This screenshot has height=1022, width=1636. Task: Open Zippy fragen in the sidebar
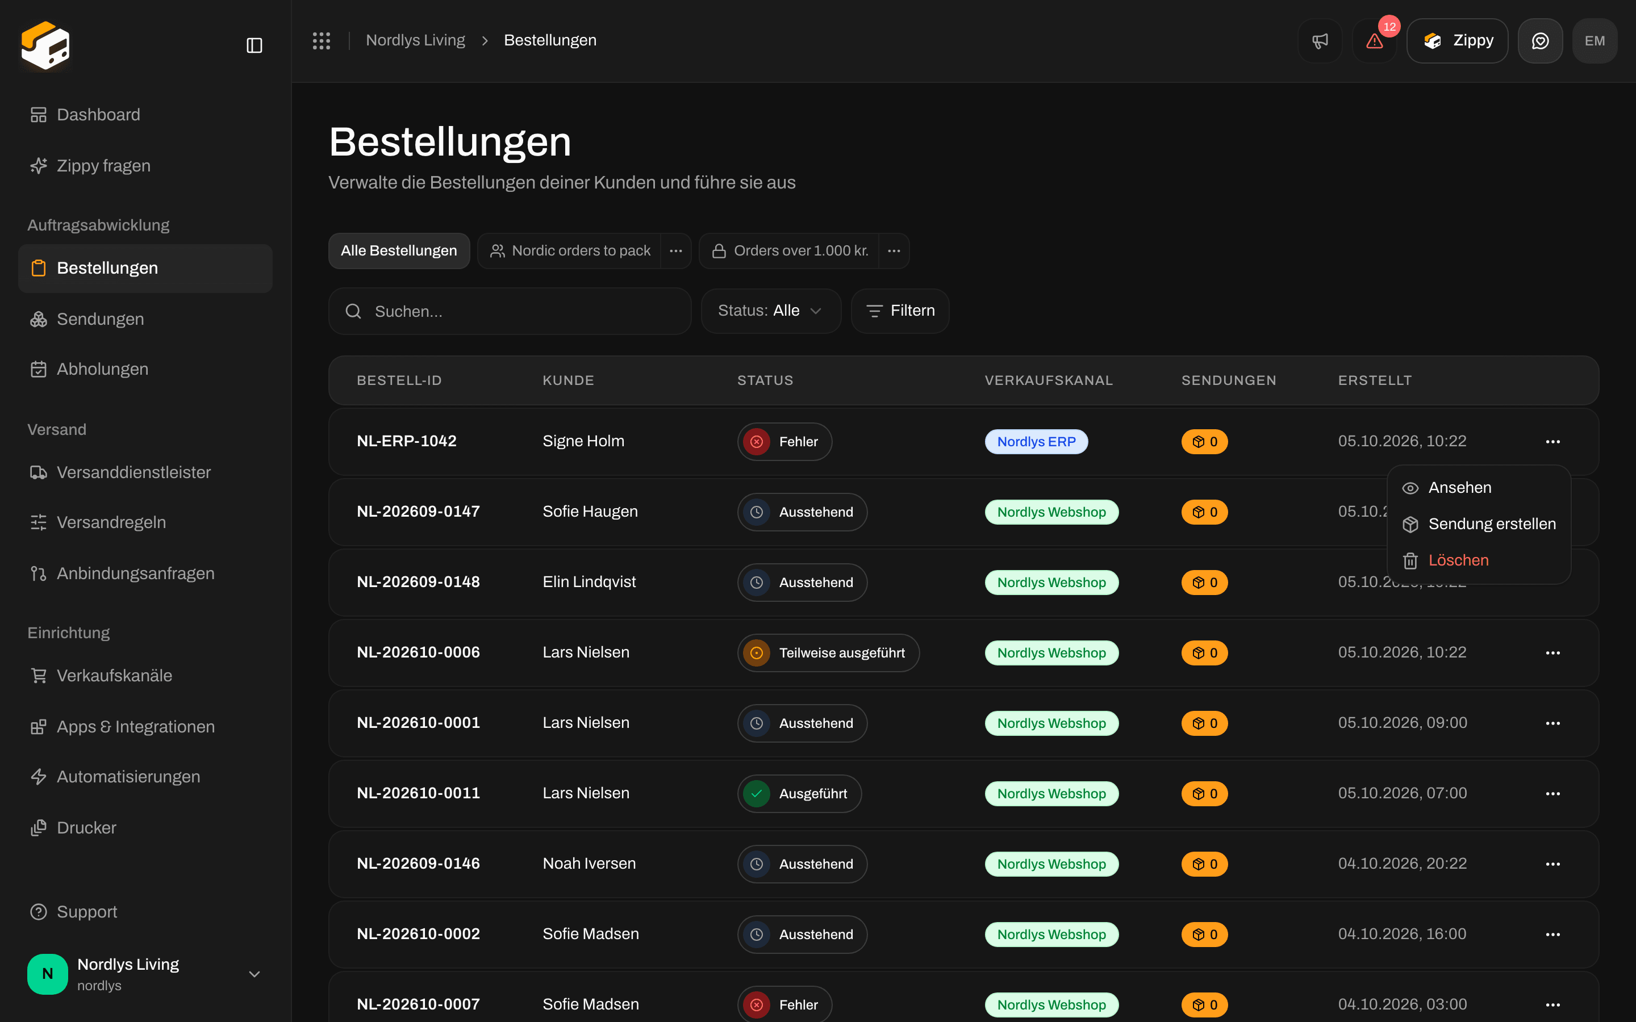145,166
